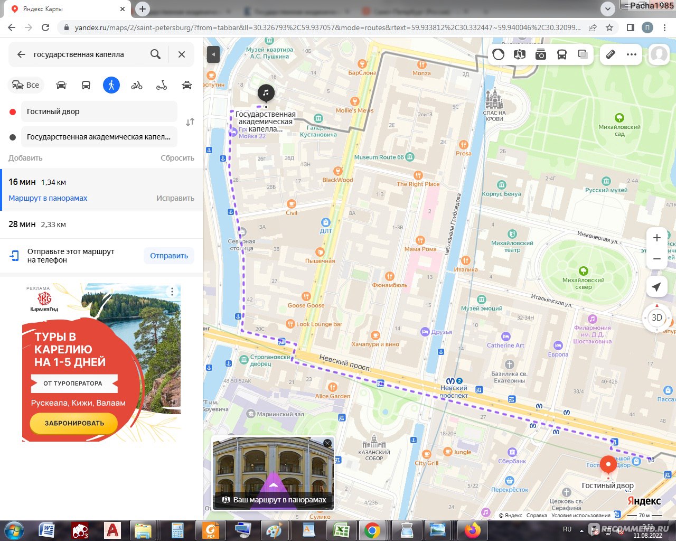Click 'ЗАБРОНИРОВАТЬ' button in the Karelia ad
The width and height of the screenshot is (676, 542).
pos(74,423)
